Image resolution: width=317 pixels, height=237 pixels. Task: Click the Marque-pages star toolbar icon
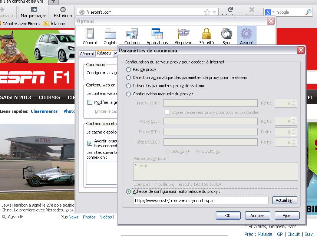pos(34,10)
